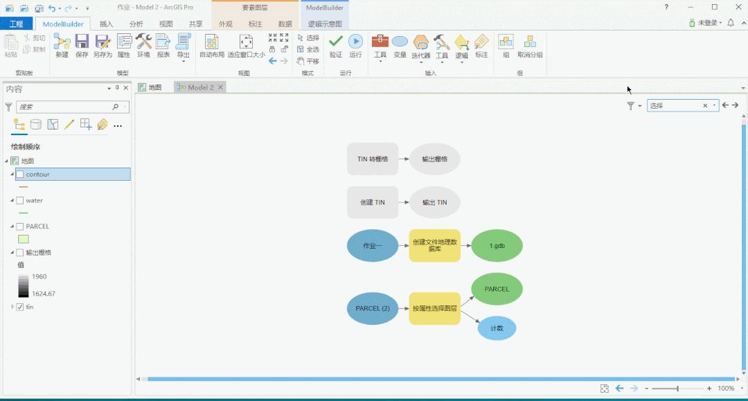Collapse the 地图 map node in Contents
The height and width of the screenshot is (401, 748).
pos(7,161)
